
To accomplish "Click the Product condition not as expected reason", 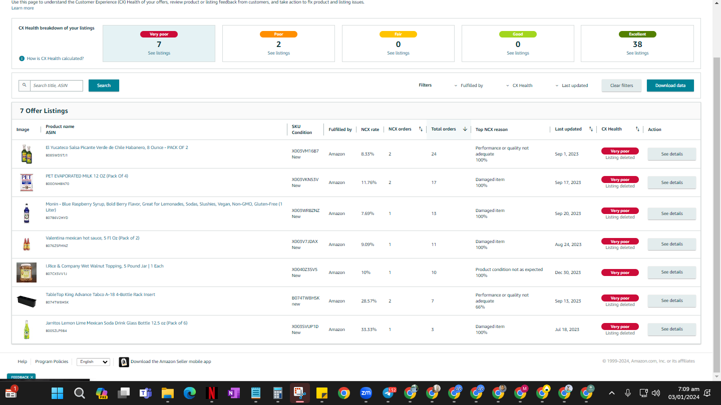I will coord(509,269).
